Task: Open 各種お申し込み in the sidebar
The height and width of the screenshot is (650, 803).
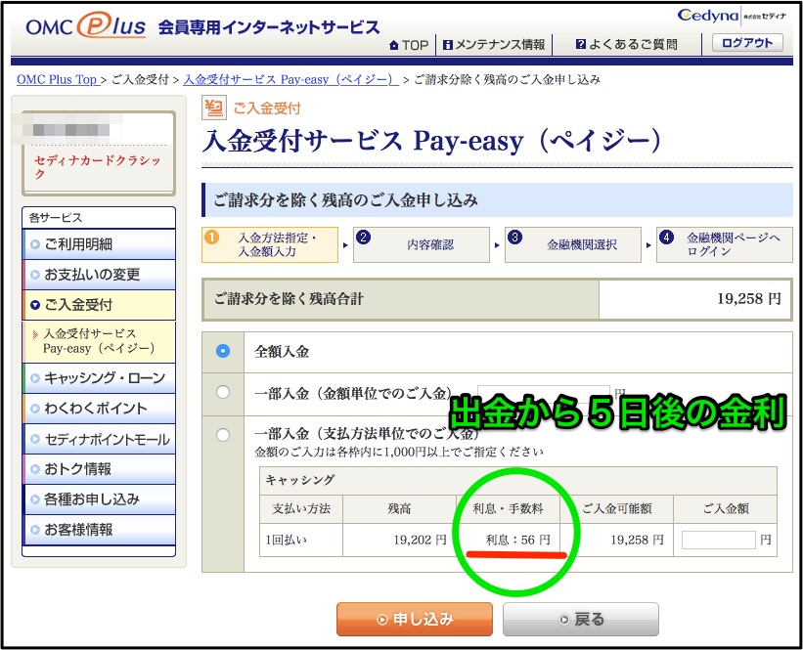Action: point(99,499)
